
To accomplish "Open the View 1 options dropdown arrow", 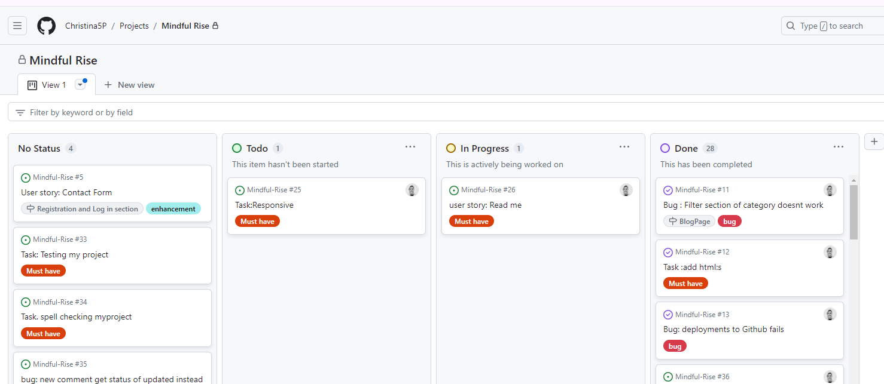I will tap(80, 85).
